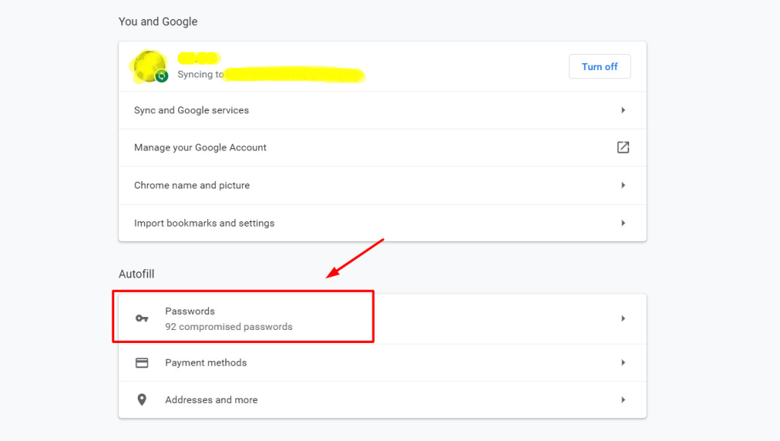The height and width of the screenshot is (441, 780).
Task: Expand arrow on the Passwords row
Action: pyautogui.click(x=623, y=319)
